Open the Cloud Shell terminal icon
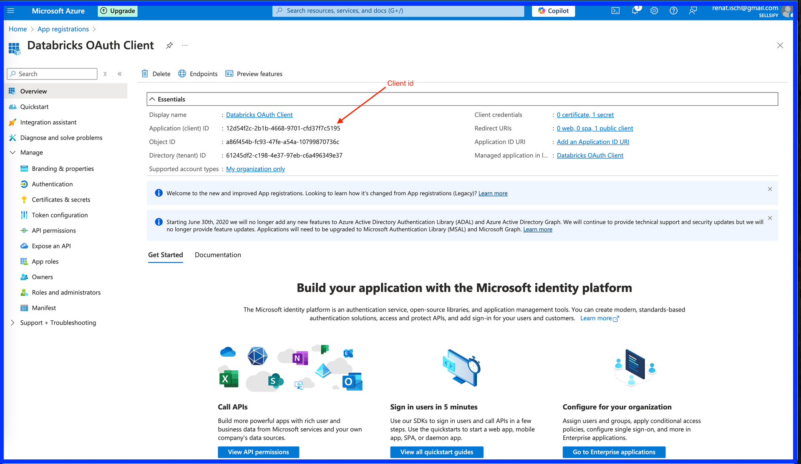Image resolution: width=801 pixels, height=464 pixels. point(615,11)
